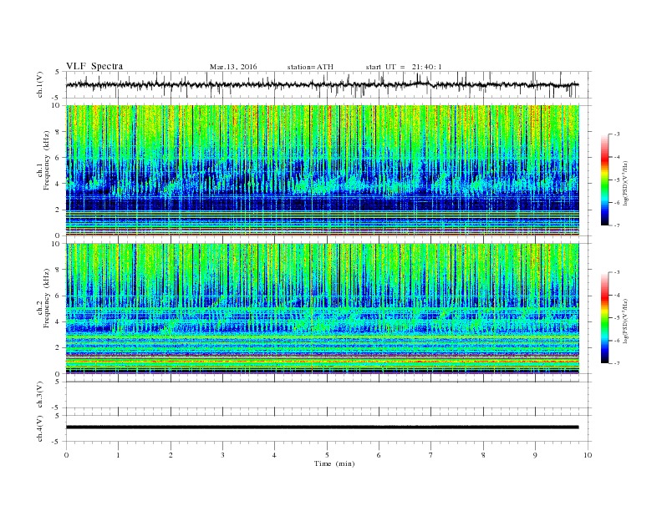662x511 pixels.
Task: Click the time-axis tick label '10'
Action: pyautogui.click(x=588, y=455)
